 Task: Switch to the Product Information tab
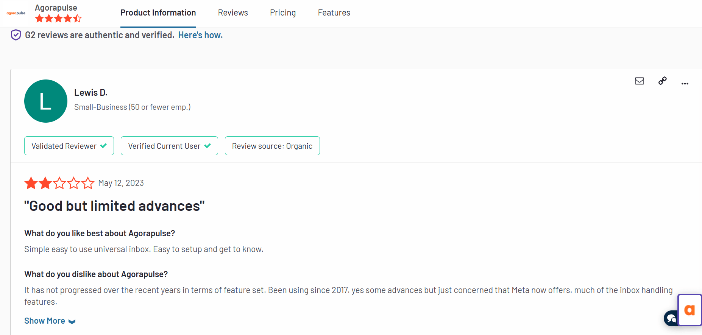click(158, 13)
